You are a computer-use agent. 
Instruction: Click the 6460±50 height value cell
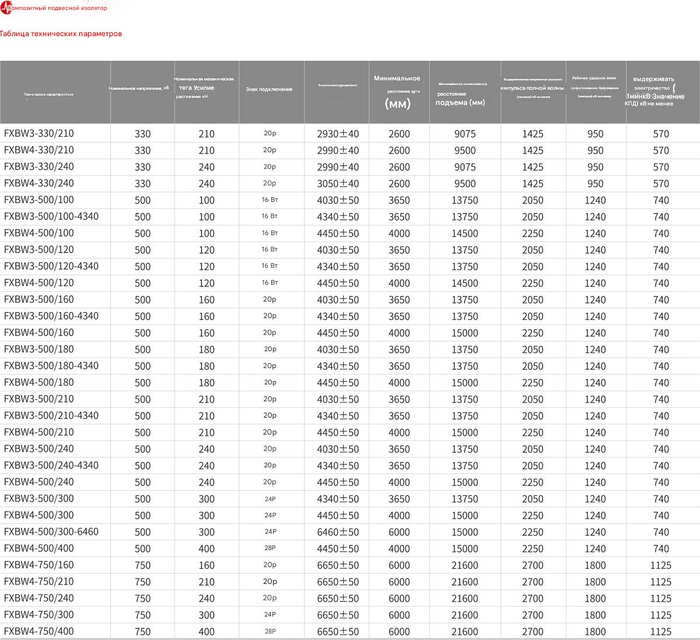338,532
